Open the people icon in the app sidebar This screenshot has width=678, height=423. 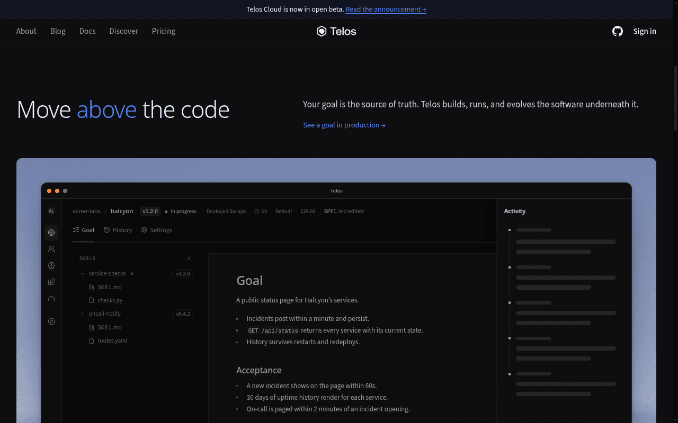pos(51,249)
